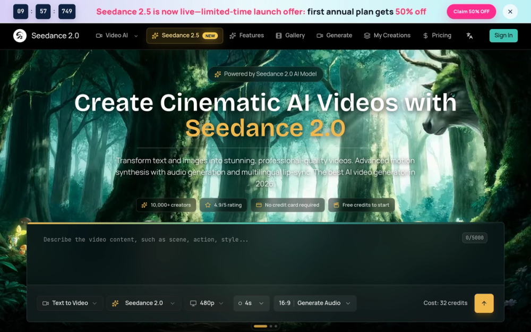Viewport: 531px width, 332px height.
Task: Open the 16:9 Generate Audio dropdown
Action: pyautogui.click(x=315, y=303)
